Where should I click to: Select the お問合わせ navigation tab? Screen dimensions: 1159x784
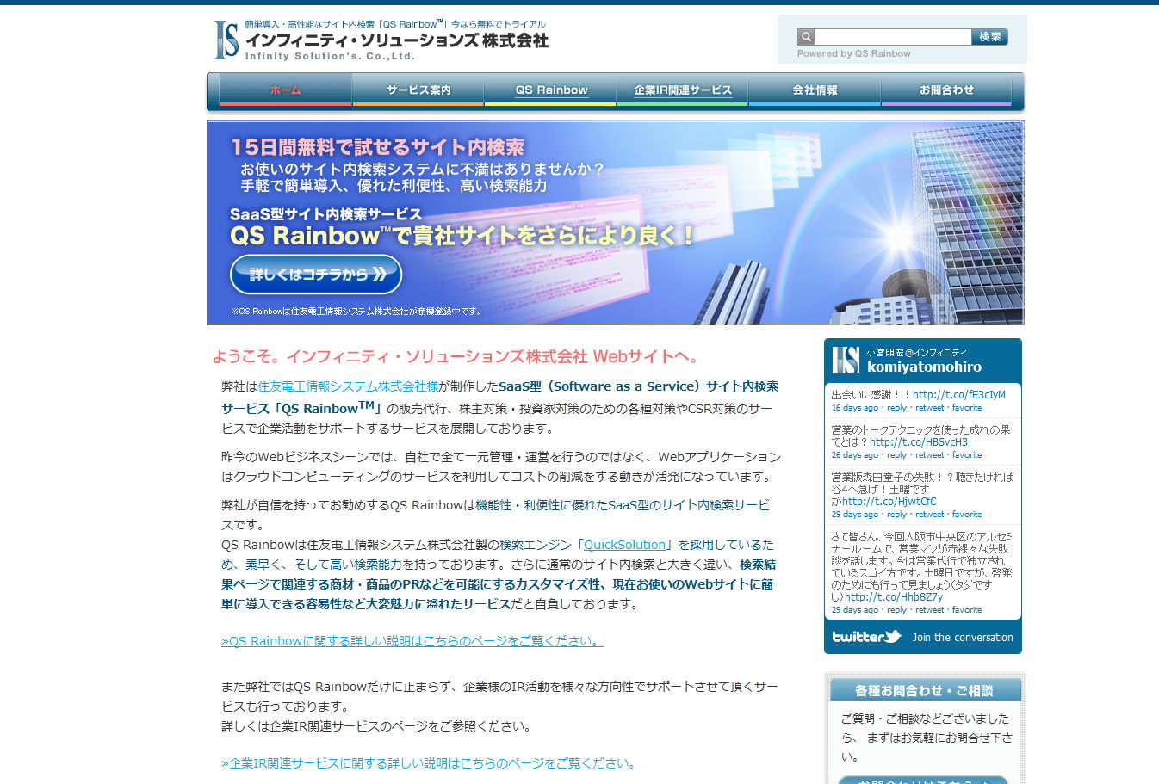946,90
